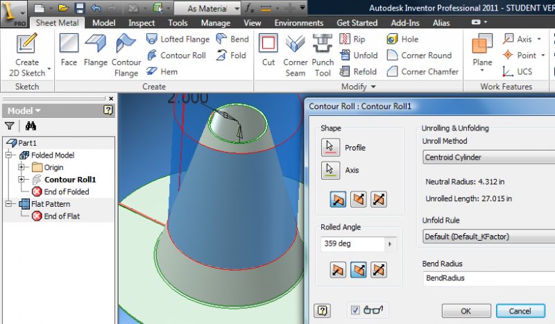Screen dimensions: 555x324
Task: Select the Face sheet metal tool
Action: (69, 50)
